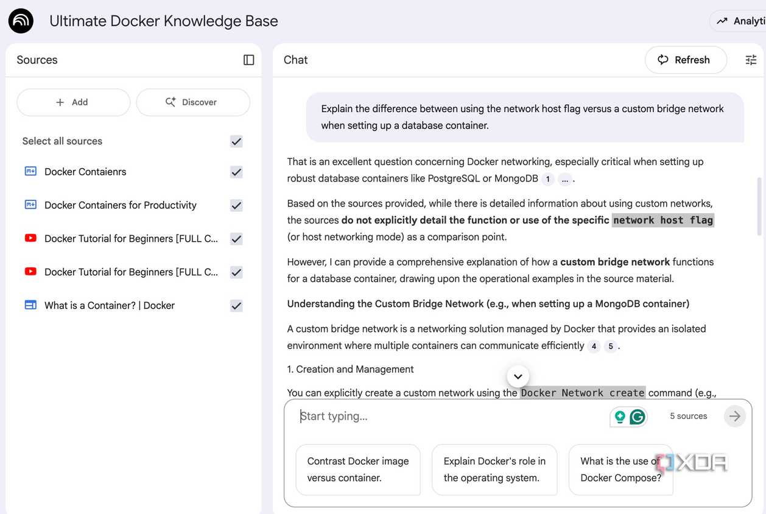Choose the Docker Compose suggestion chip

(620, 470)
